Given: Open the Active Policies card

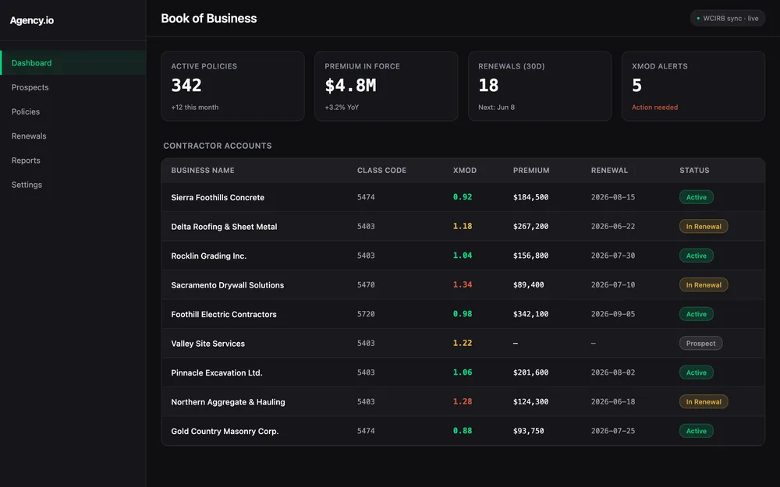Looking at the screenshot, I should point(232,86).
